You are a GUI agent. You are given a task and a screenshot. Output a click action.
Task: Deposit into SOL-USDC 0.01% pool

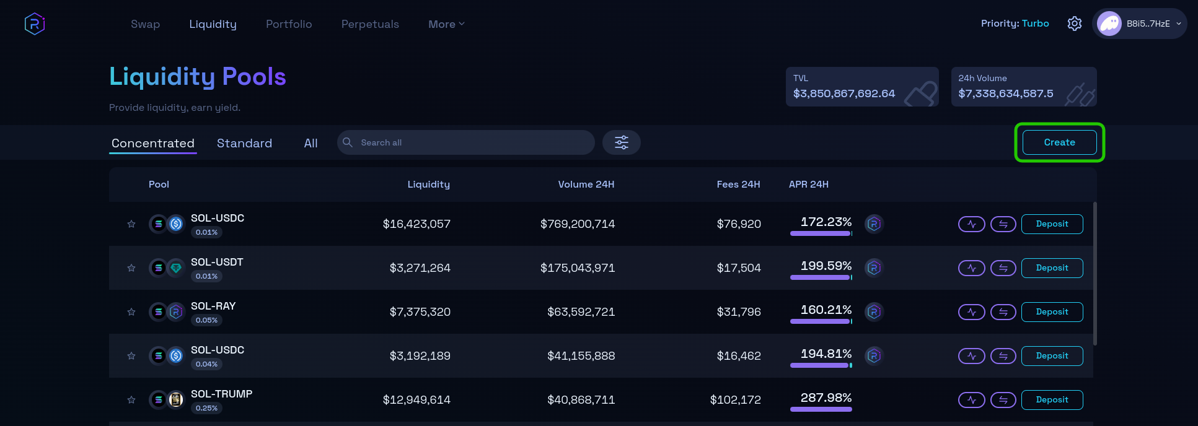1052,224
